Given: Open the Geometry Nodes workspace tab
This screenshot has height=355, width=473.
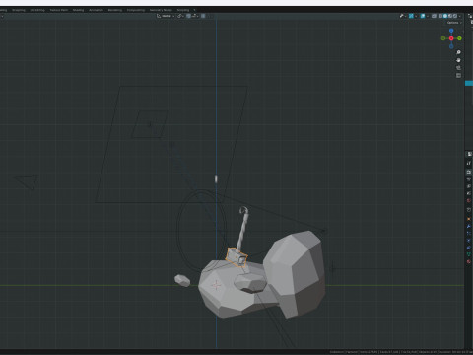Looking at the screenshot, I should (x=161, y=10).
